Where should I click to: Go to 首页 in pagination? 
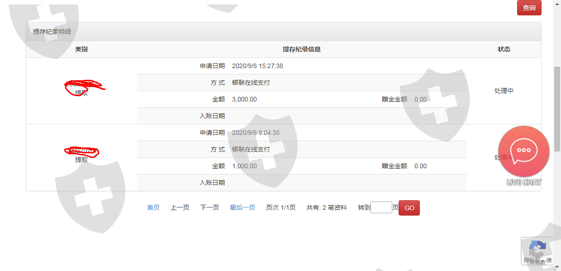pos(153,207)
